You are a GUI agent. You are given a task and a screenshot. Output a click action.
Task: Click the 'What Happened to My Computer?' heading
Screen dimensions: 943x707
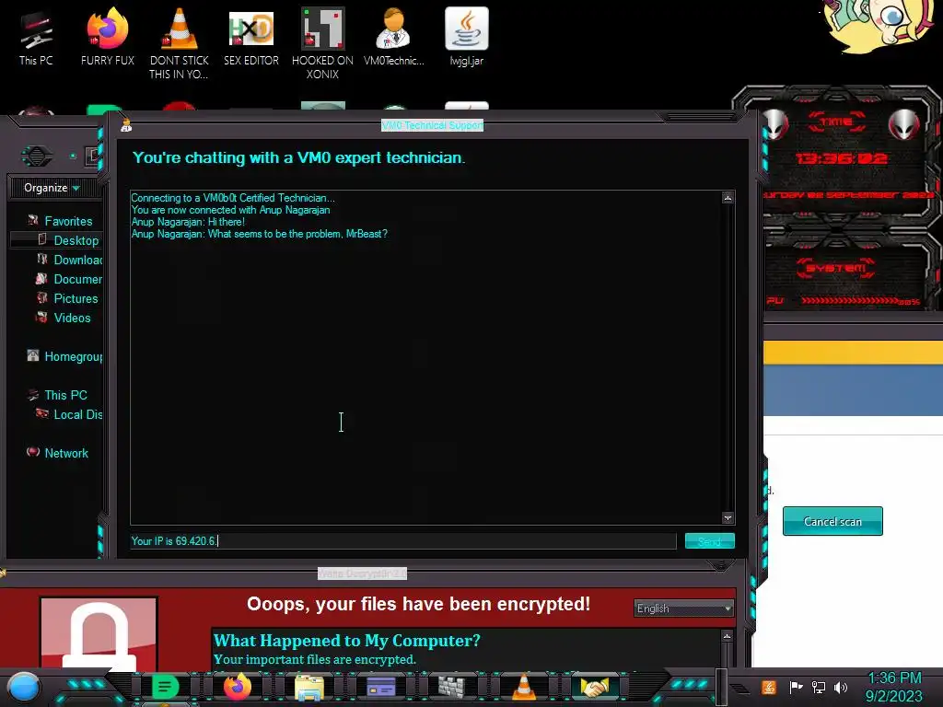347,641
